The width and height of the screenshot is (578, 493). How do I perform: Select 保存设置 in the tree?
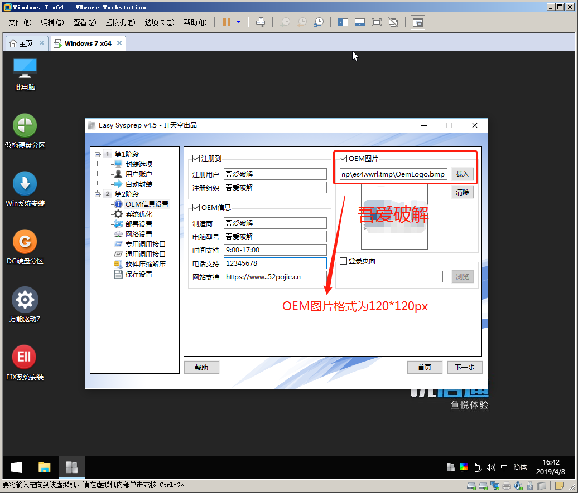coord(138,275)
